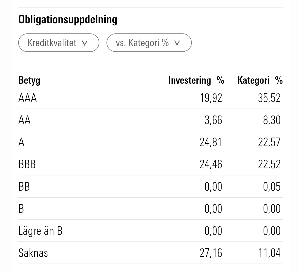The width and height of the screenshot is (298, 271).
Task: Open the Kreditkvalitet dropdown
Action: tap(58, 43)
